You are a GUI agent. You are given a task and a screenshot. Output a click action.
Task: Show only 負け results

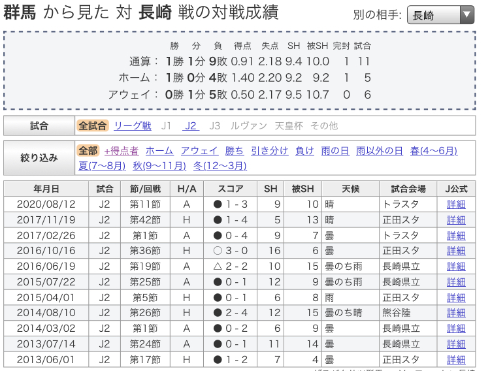coord(304,150)
